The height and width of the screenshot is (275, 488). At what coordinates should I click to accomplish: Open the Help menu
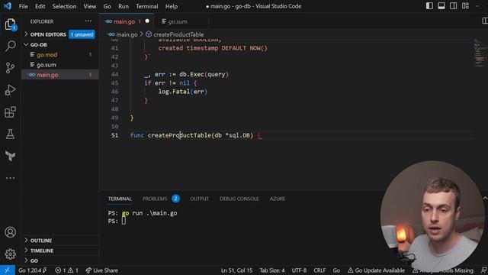click(171, 6)
